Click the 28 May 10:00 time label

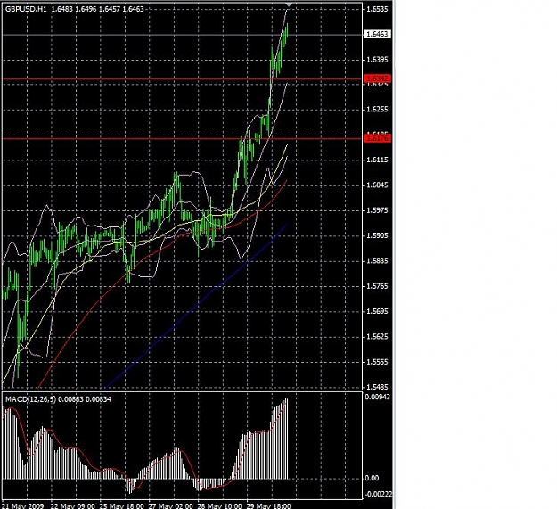(x=219, y=505)
